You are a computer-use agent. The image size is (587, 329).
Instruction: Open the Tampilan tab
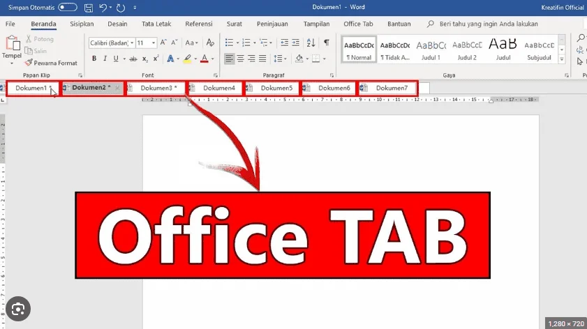tap(316, 24)
